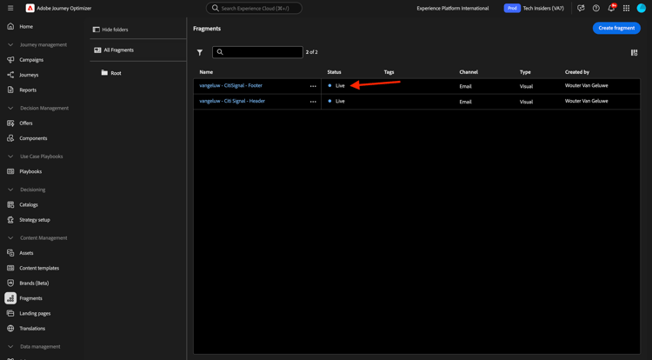The image size is (652, 360).
Task: Collapse the Content Management section
Action: [10, 237]
